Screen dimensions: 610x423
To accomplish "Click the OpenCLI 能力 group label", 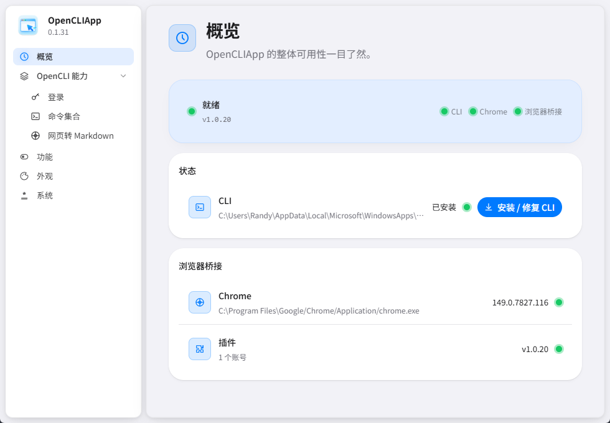I will point(62,76).
